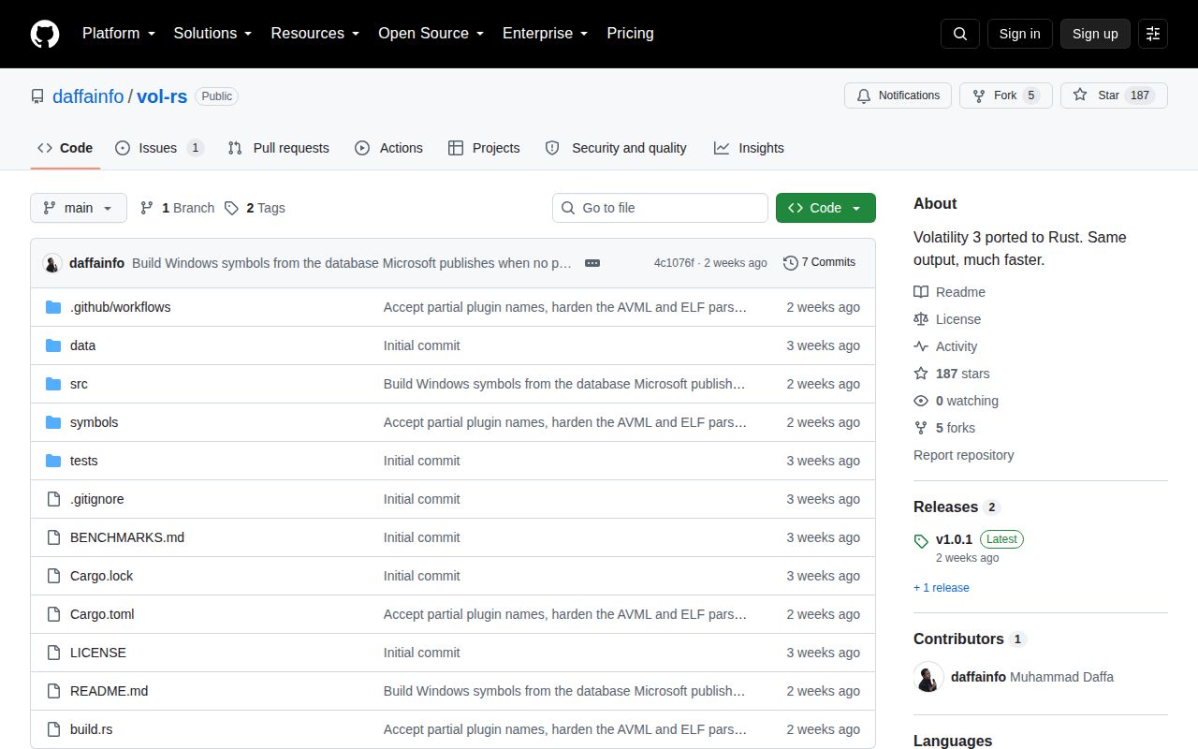The height and width of the screenshot is (749, 1198).
Task: Open the main branch selector dropdown
Action: 79,208
